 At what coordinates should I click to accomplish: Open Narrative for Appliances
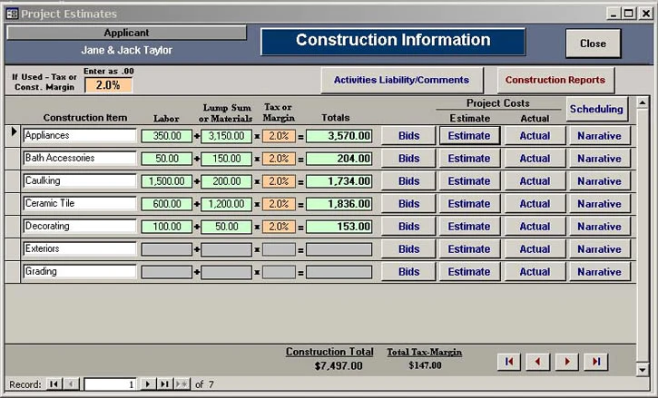click(599, 136)
